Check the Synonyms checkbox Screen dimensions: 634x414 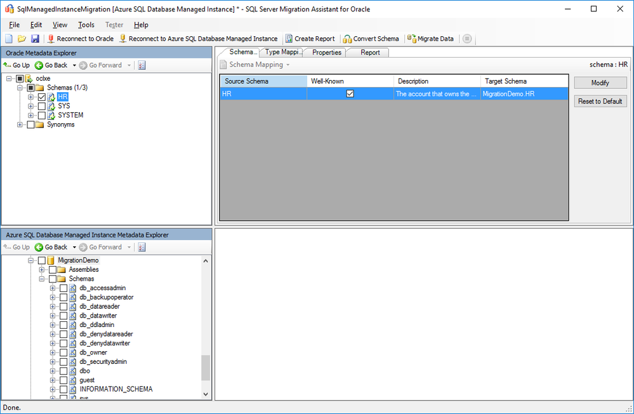[x=30, y=124]
